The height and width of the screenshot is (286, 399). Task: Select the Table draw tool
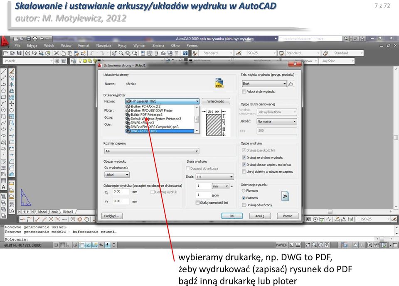[4, 181]
